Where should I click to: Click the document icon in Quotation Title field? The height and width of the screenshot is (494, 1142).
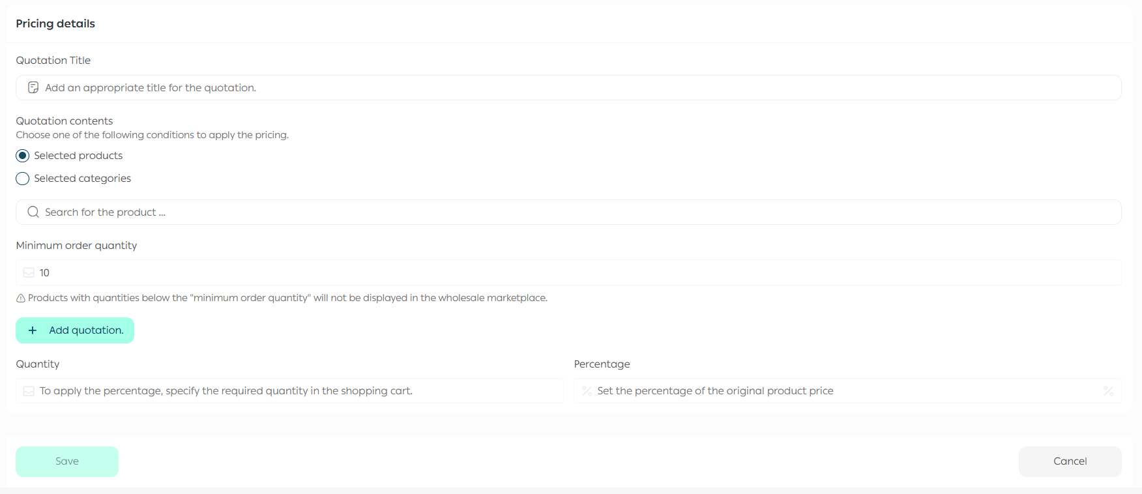point(33,87)
